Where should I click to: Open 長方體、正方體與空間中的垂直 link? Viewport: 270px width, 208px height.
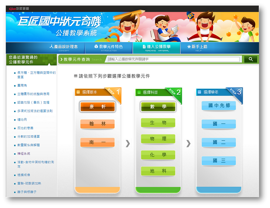36,75
